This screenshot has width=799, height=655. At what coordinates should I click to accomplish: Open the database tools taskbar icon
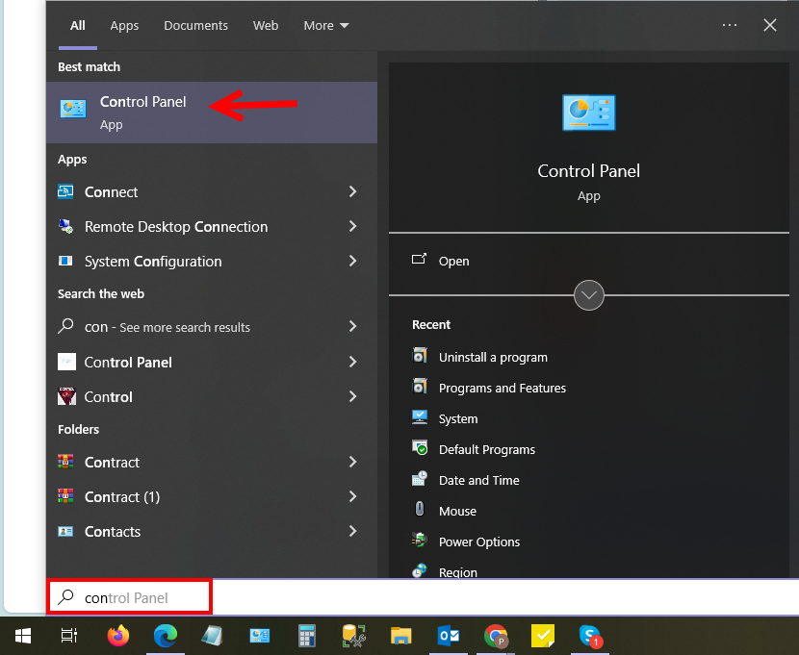point(353,636)
